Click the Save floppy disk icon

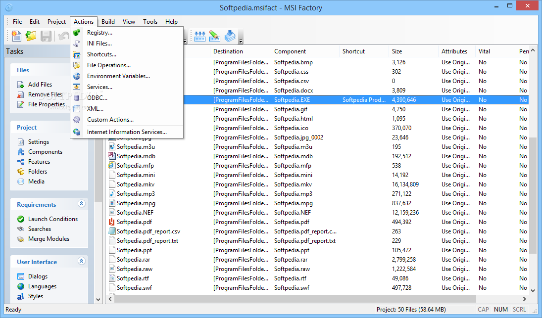tap(46, 36)
